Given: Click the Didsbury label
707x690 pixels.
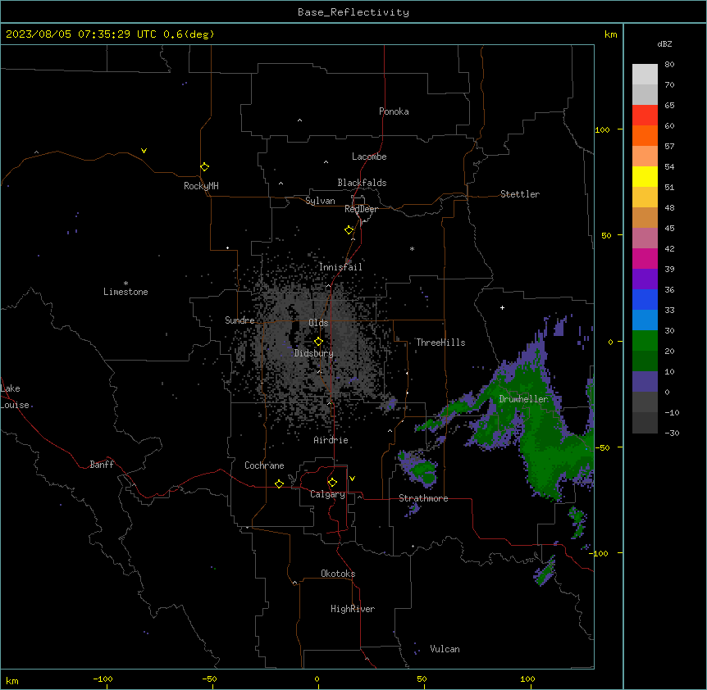Looking at the screenshot, I should (x=314, y=353).
